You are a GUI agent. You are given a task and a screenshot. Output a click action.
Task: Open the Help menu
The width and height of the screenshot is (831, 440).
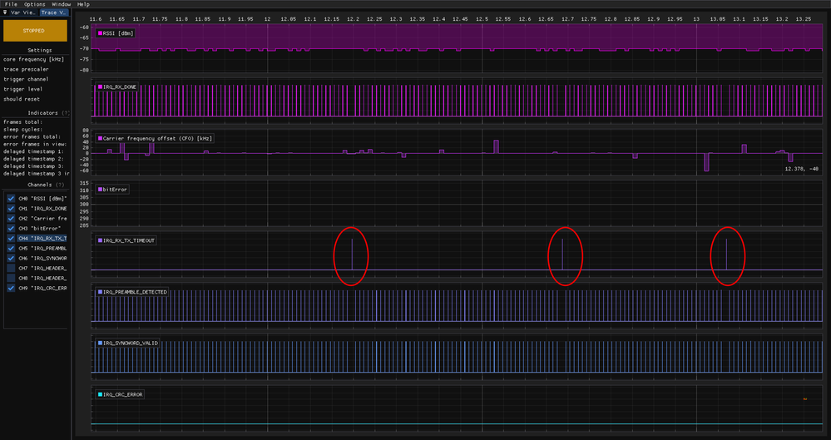pos(83,4)
